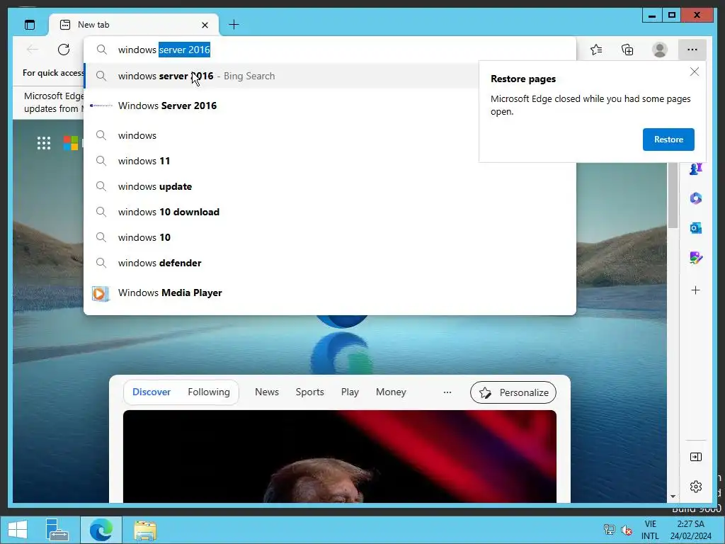Choose the plain 'windows' suggestion
Screen dimensions: 725x544
(330, 135)
